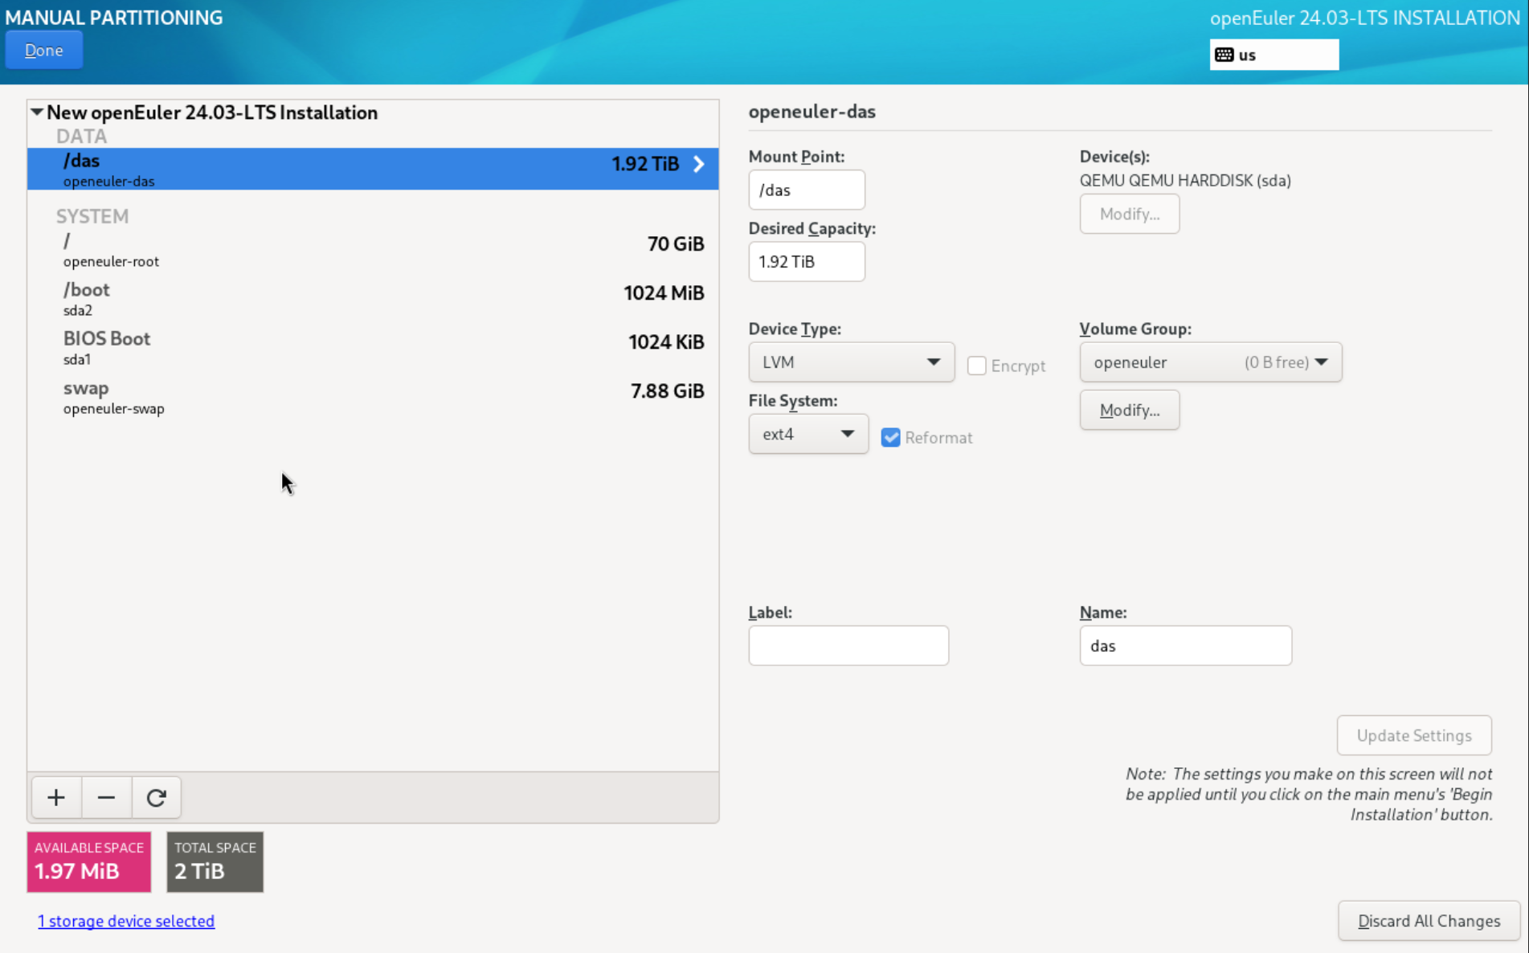Viewport: 1529px width, 953px height.
Task: Enable the Encrypt checkbox
Action: [976, 366]
